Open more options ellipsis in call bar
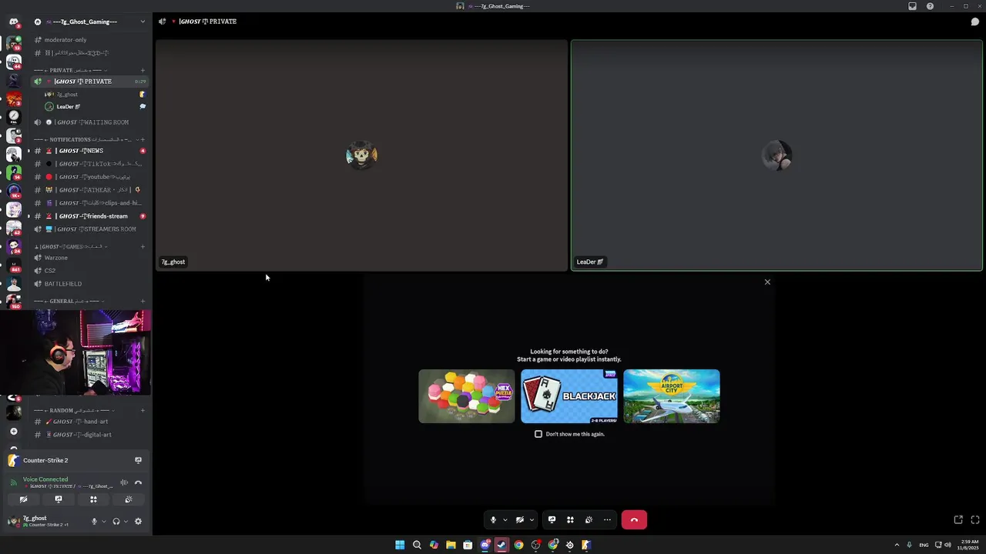Viewport: 986px width, 554px height. tap(607, 520)
